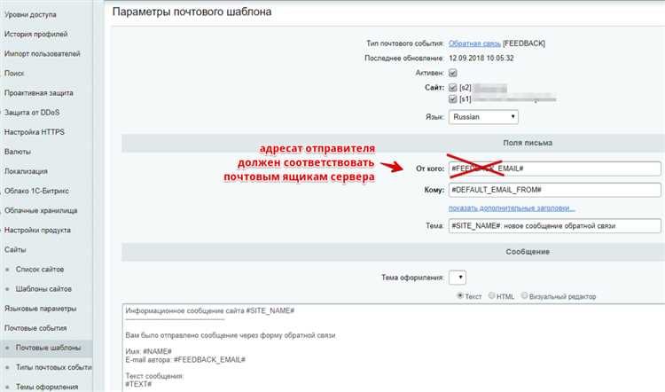
Task: Open Языковые параметры in the sidebar
Action: click(40, 309)
